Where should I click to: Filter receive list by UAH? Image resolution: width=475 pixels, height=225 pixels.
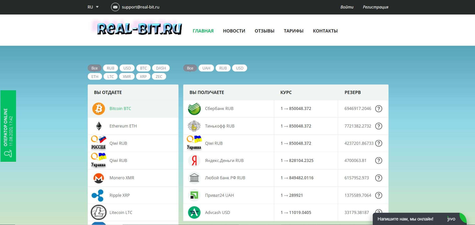[206, 68]
